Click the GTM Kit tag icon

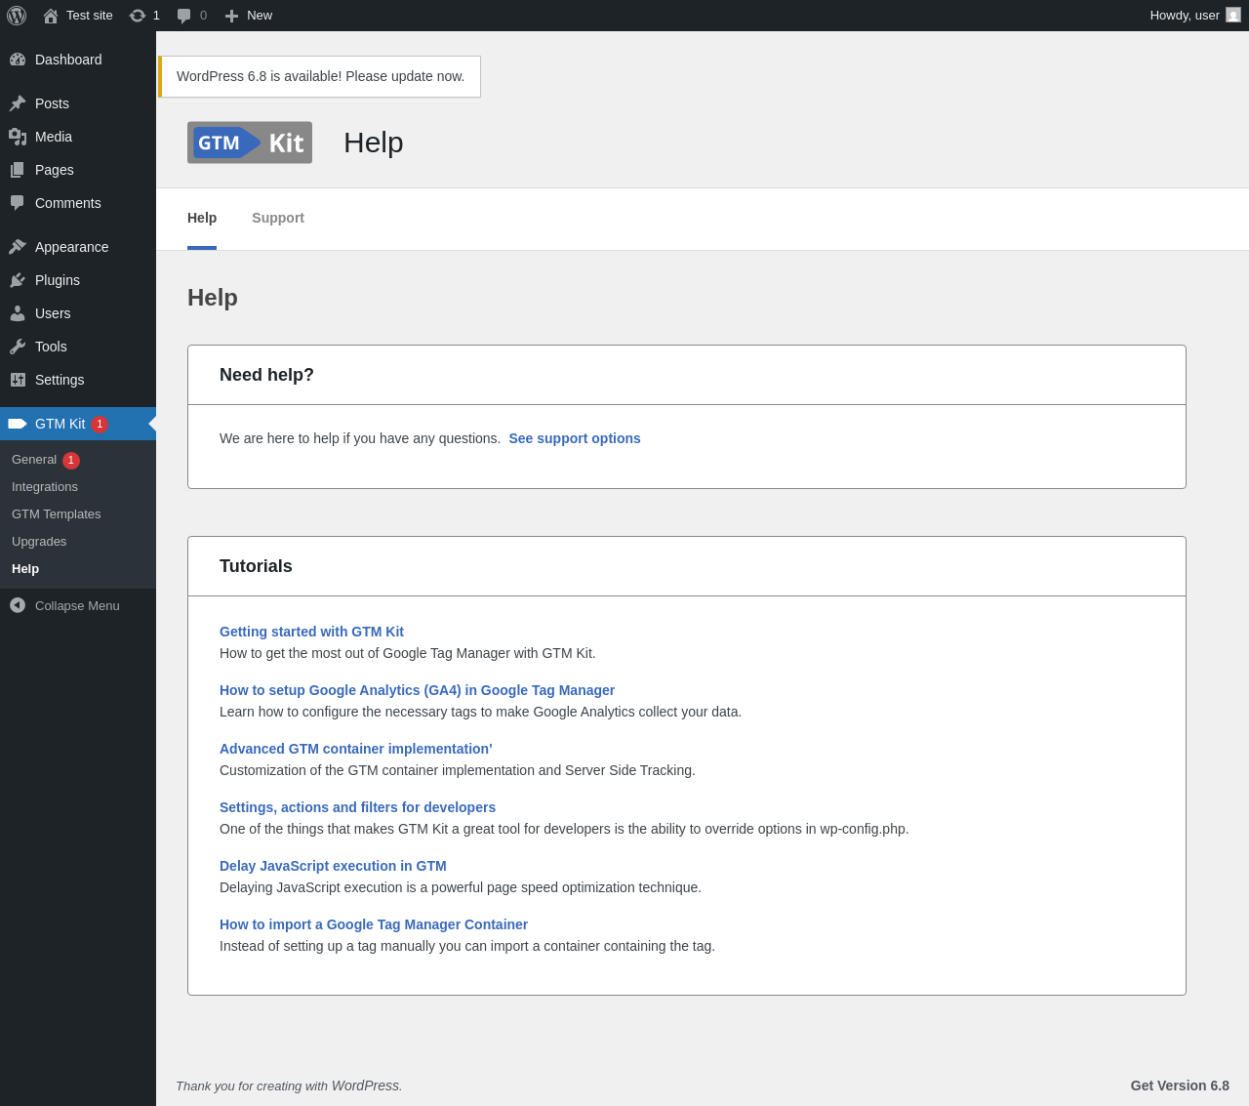click(18, 424)
